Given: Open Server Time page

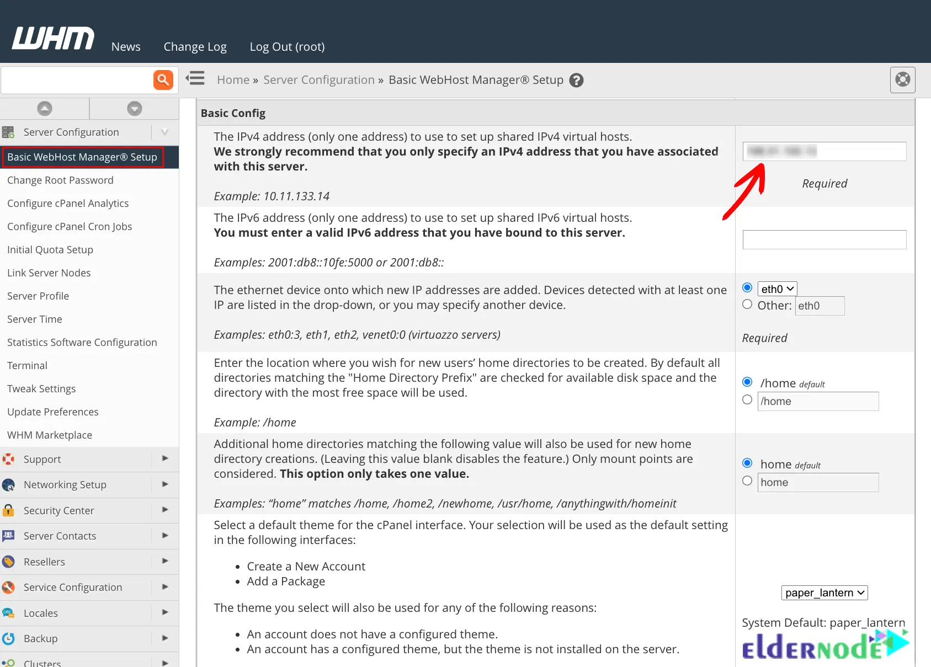Looking at the screenshot, I should coord(35,319).
